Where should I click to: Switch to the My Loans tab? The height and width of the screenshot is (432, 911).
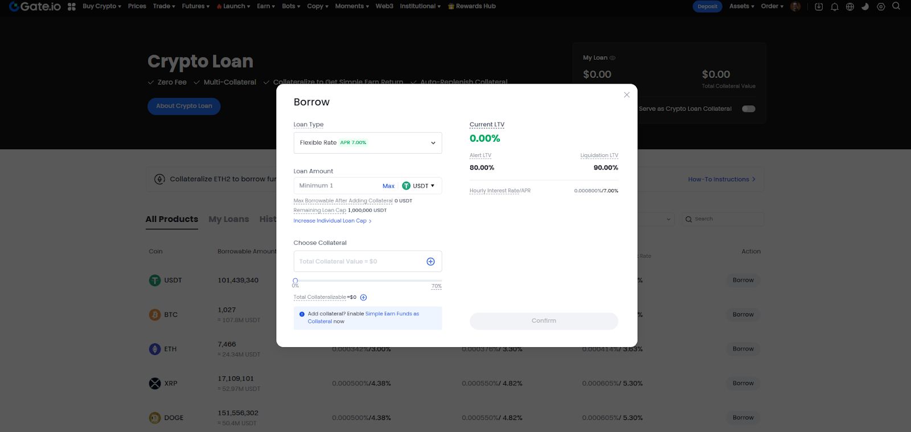(x=228, y=220)
